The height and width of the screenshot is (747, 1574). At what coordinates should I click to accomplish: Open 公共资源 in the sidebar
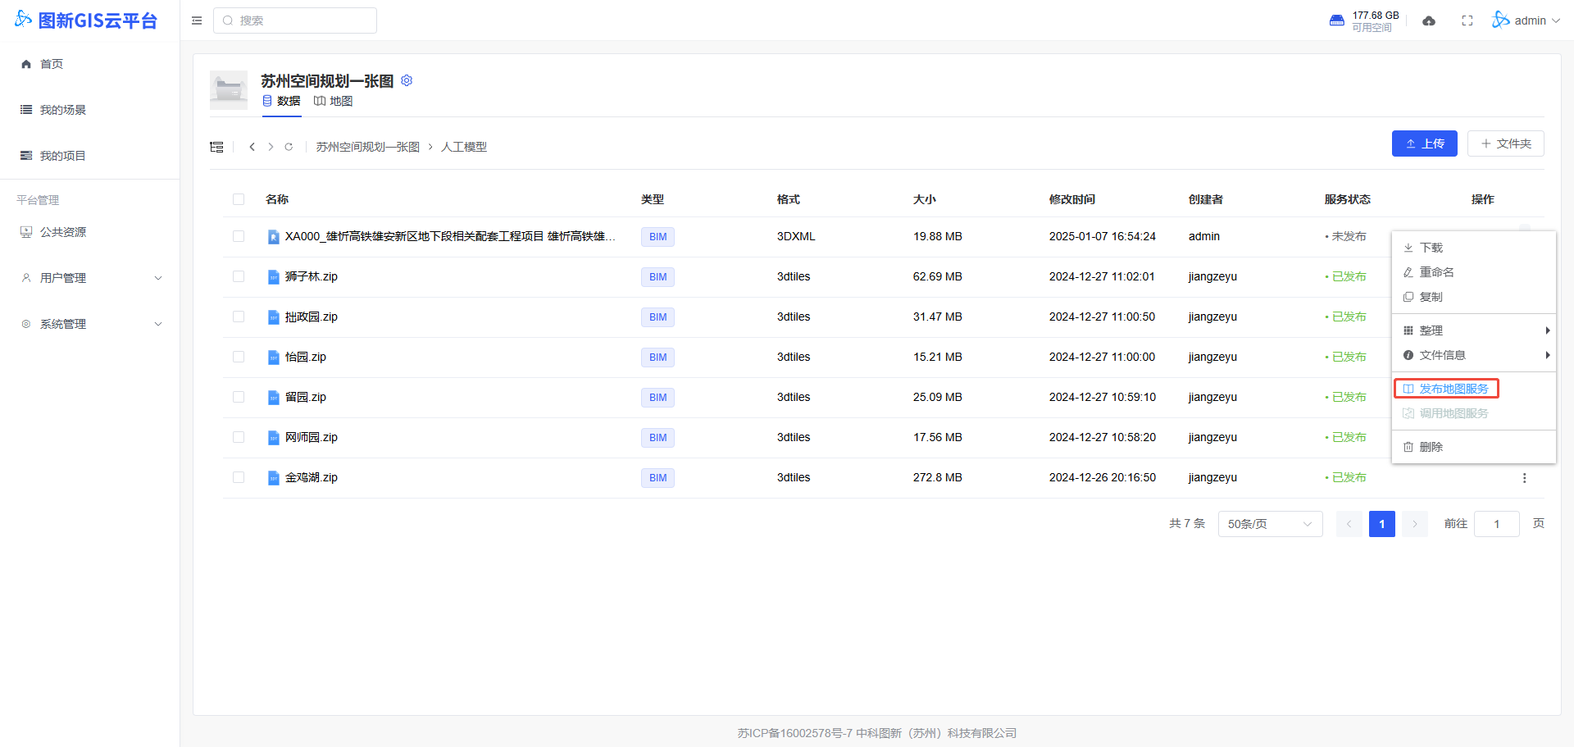tap(90, 232)
